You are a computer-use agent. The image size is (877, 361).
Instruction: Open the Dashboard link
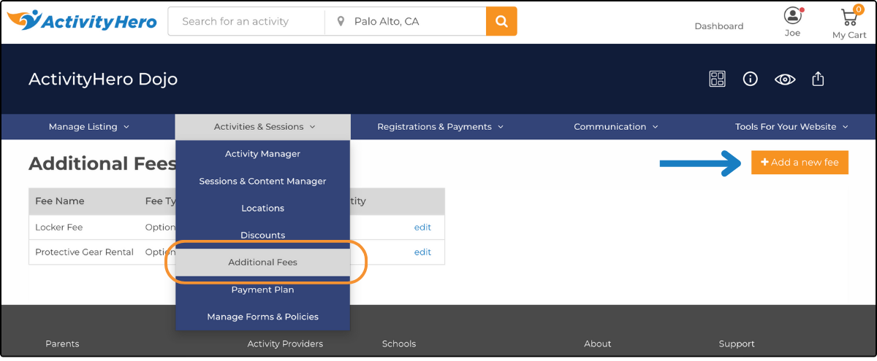click(x=719, y=26)
